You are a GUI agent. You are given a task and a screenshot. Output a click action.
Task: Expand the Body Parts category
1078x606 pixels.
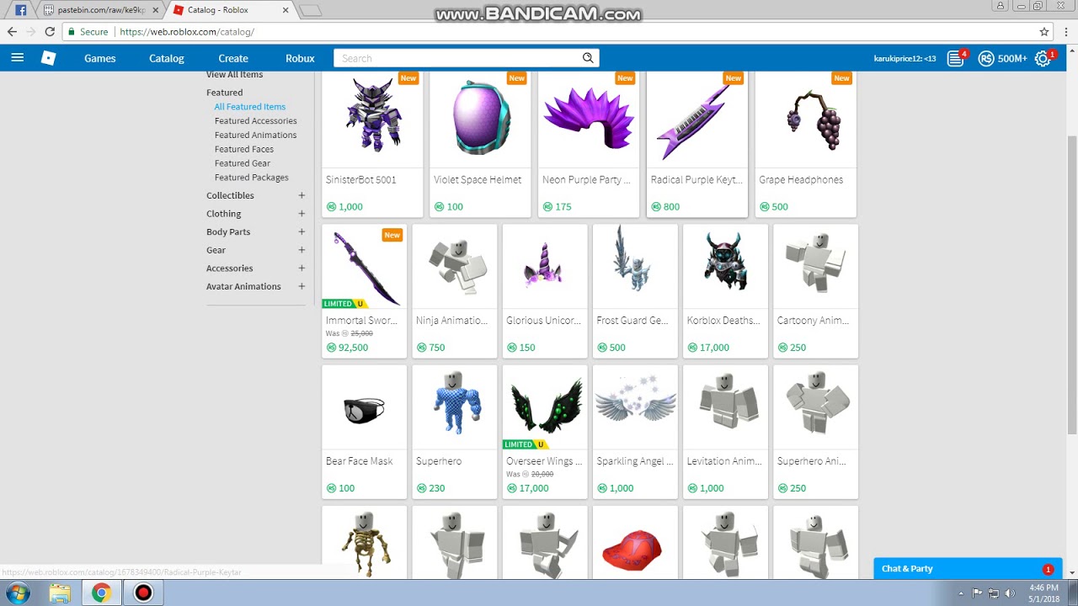pos(302,231)
